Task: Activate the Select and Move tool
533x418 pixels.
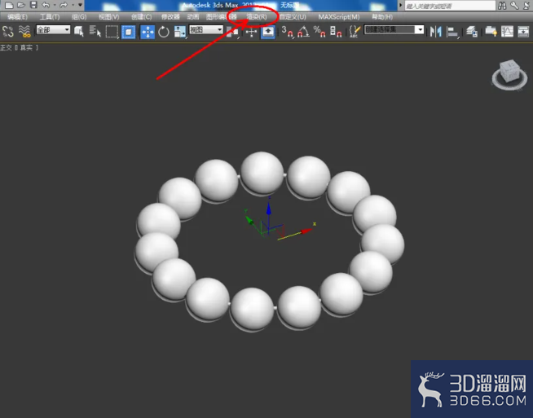Action: coord(148,32)
